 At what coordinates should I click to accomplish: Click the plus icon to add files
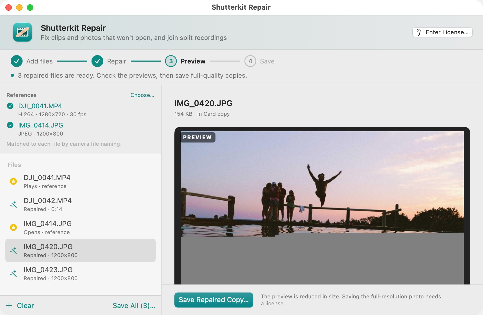tap(9, 306)
